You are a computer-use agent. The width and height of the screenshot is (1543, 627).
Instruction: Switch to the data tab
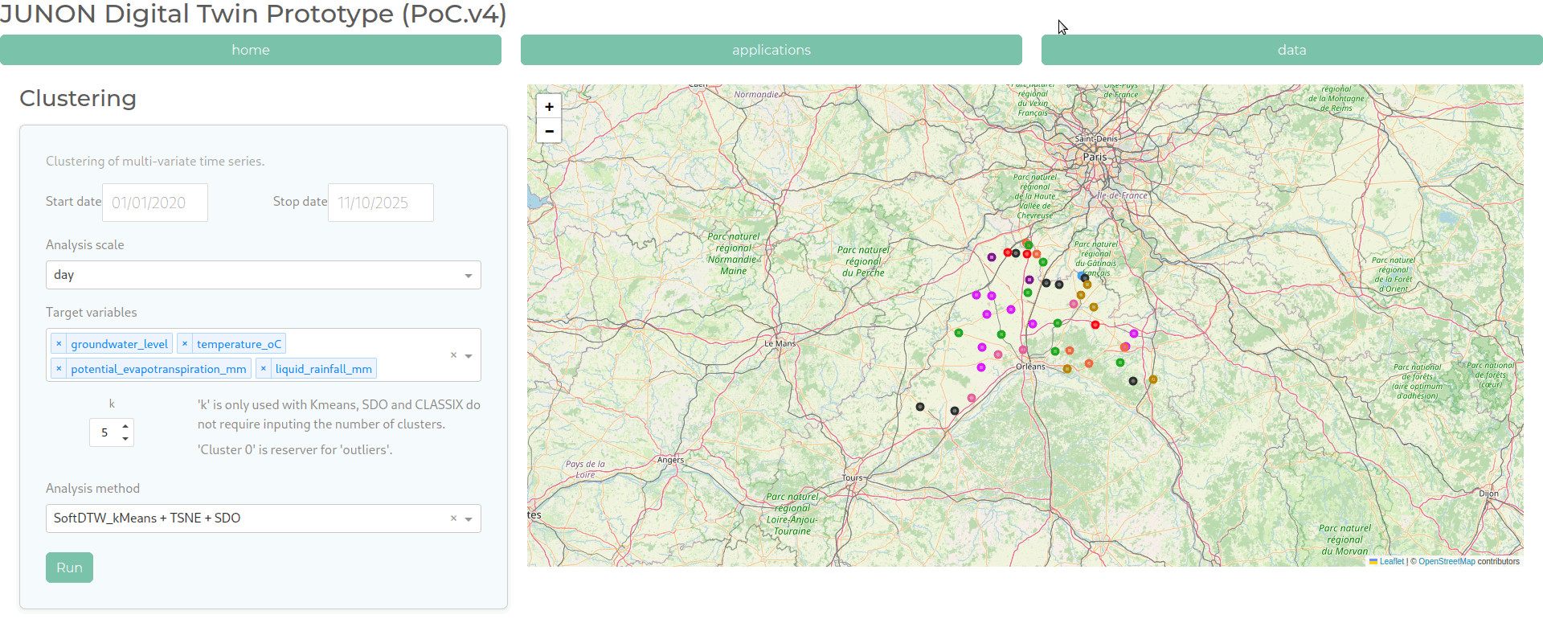pos(1291,50)
